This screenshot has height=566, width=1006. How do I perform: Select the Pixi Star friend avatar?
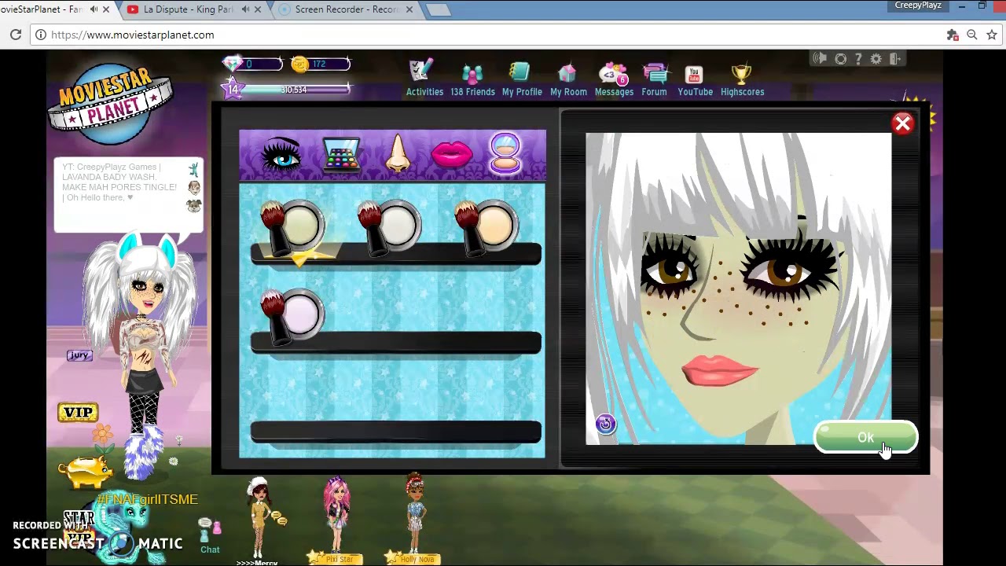point(338,520)
